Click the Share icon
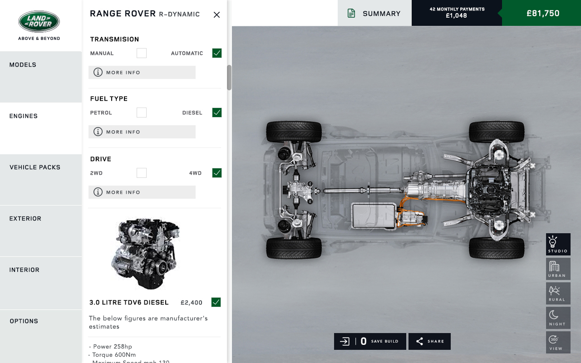Screen dimensions: 581x363 coord(419,341)
